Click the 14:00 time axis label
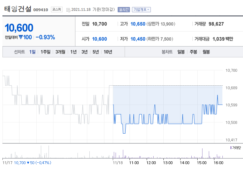Screen dimensions: 243x169 point(185,163)
